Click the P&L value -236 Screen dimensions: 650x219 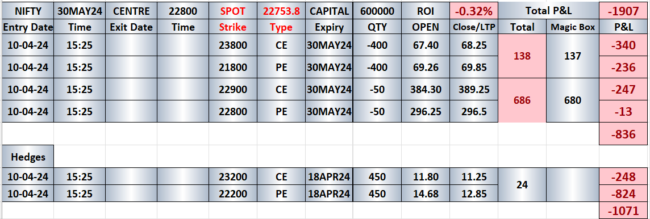623,66
